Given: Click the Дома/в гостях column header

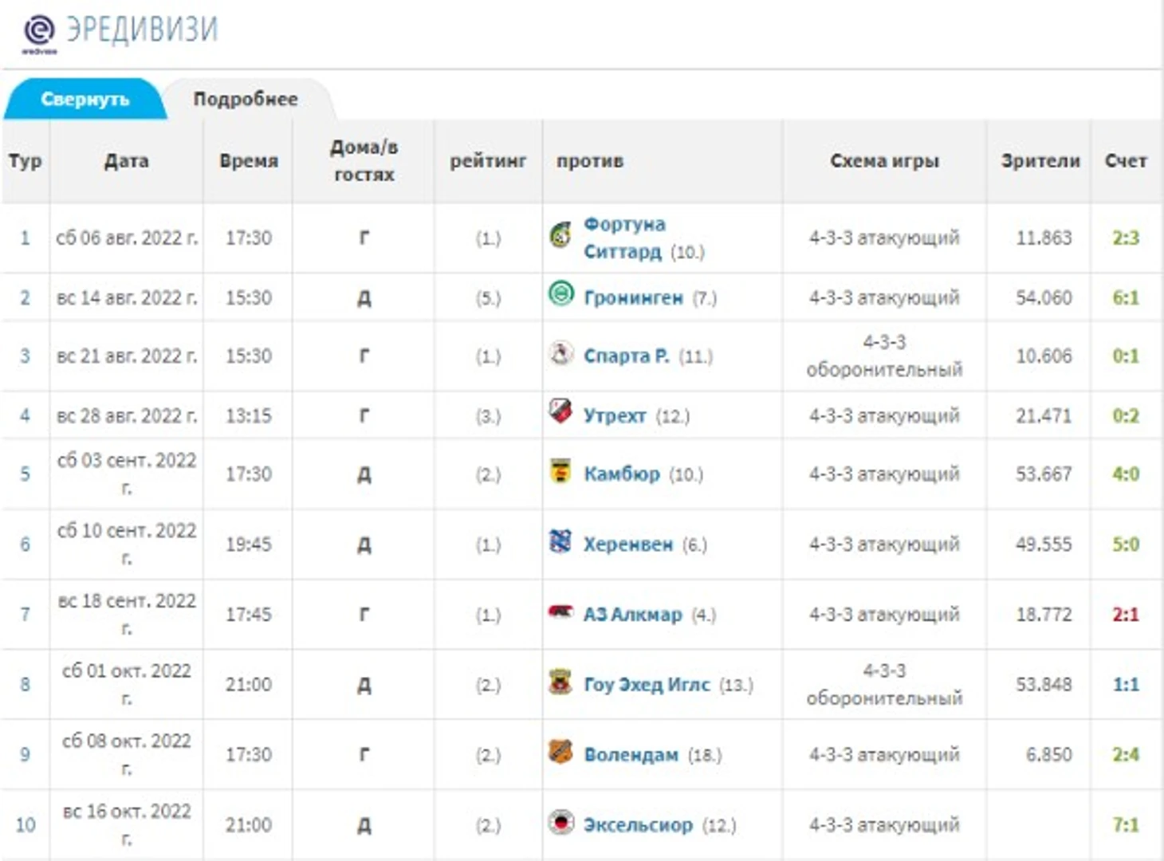Looking at the screenshot, I should [364, 160].
